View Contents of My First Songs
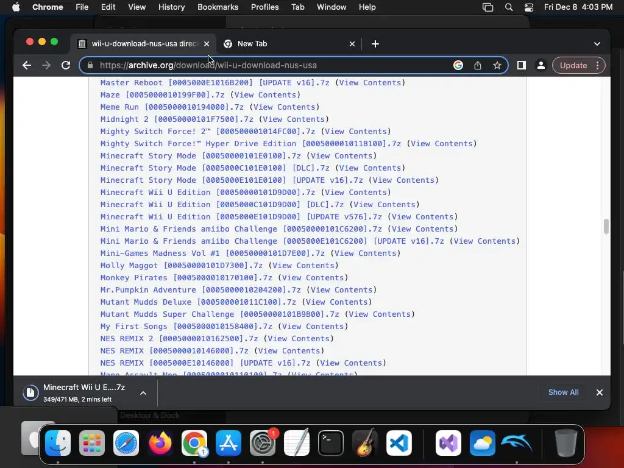The width and height of the screenshot is (624, 468). pyautogui.click(x=313, y=327)
